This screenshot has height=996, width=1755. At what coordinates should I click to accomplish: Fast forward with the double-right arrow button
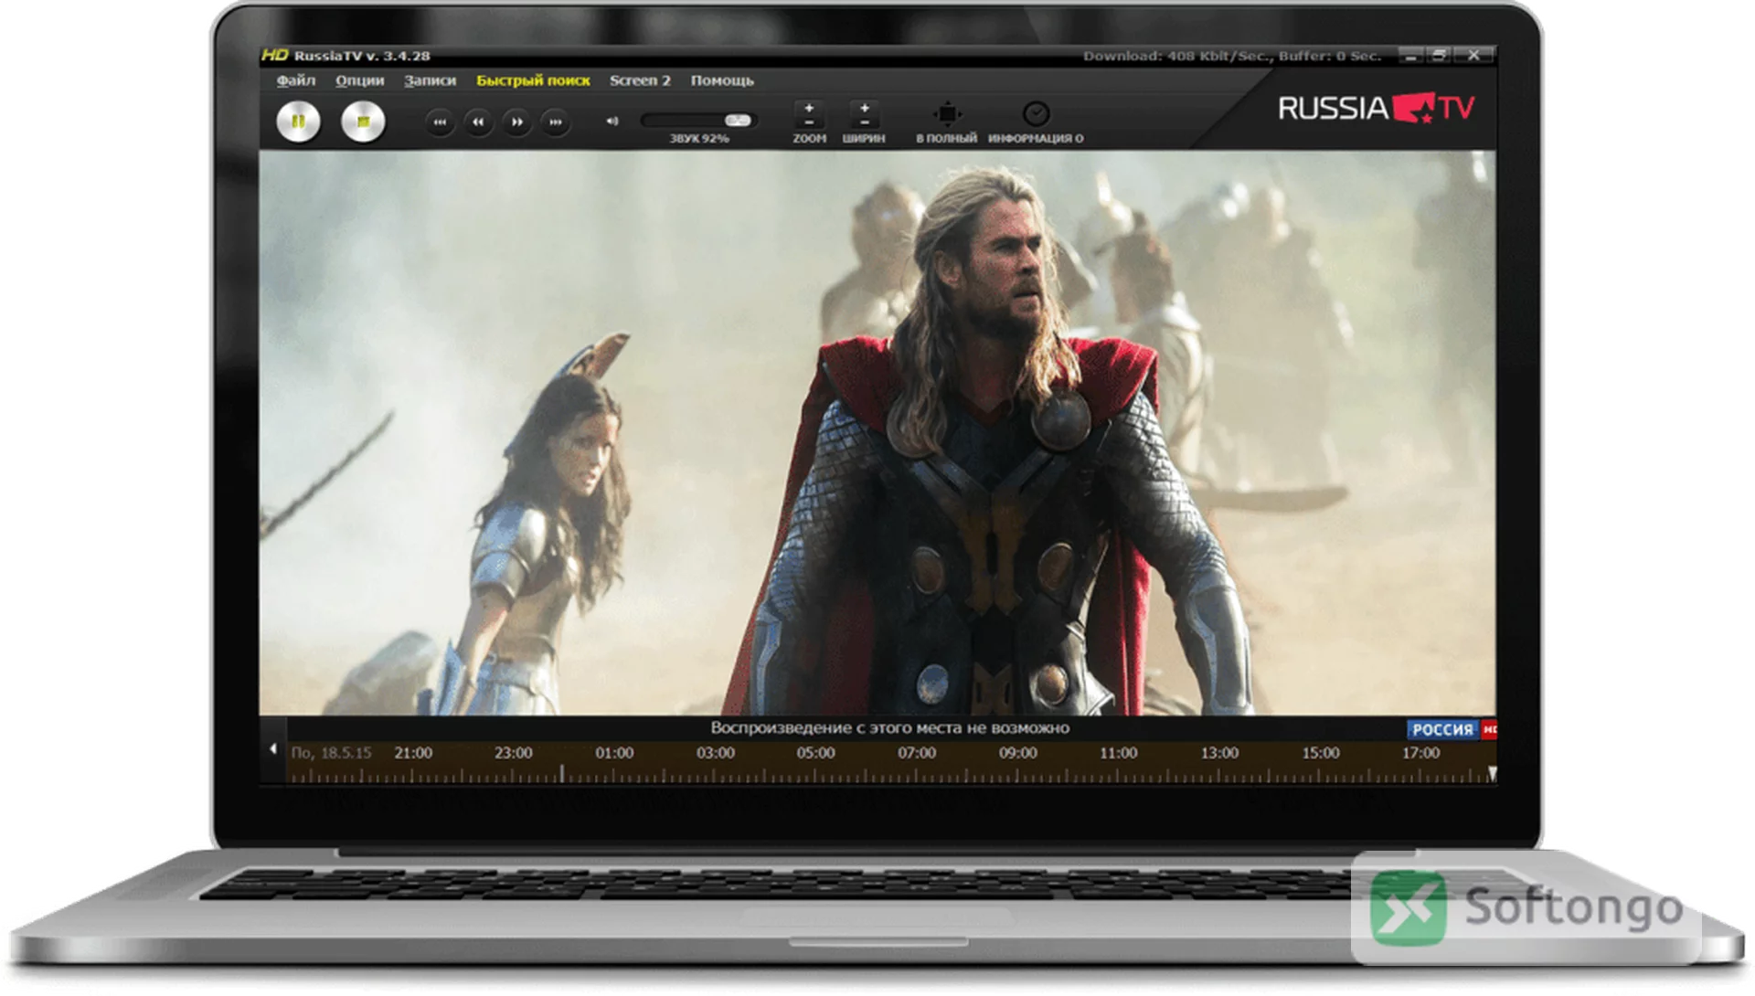coord(516,122)
